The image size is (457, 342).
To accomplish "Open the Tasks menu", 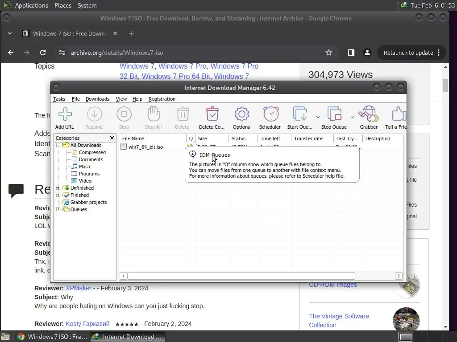I will coord(59,99).
